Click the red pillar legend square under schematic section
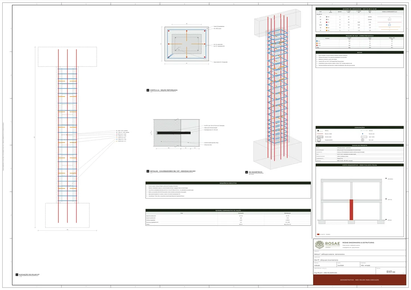The width and height of the screenshot is (411, 290). (x=318, y=234)
